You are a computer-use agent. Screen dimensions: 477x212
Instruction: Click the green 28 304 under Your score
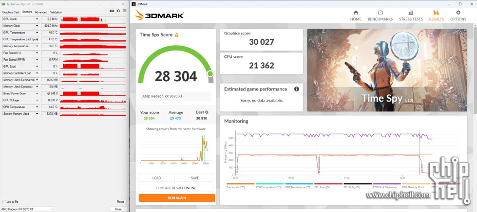tap(150, 118)
